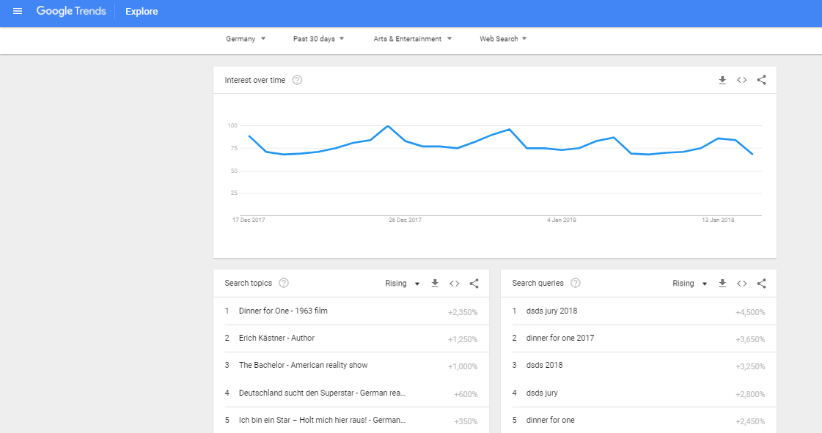Open topic Dinner for One - 1963 film
822x433 pixels.
click(x=283, y=311)
